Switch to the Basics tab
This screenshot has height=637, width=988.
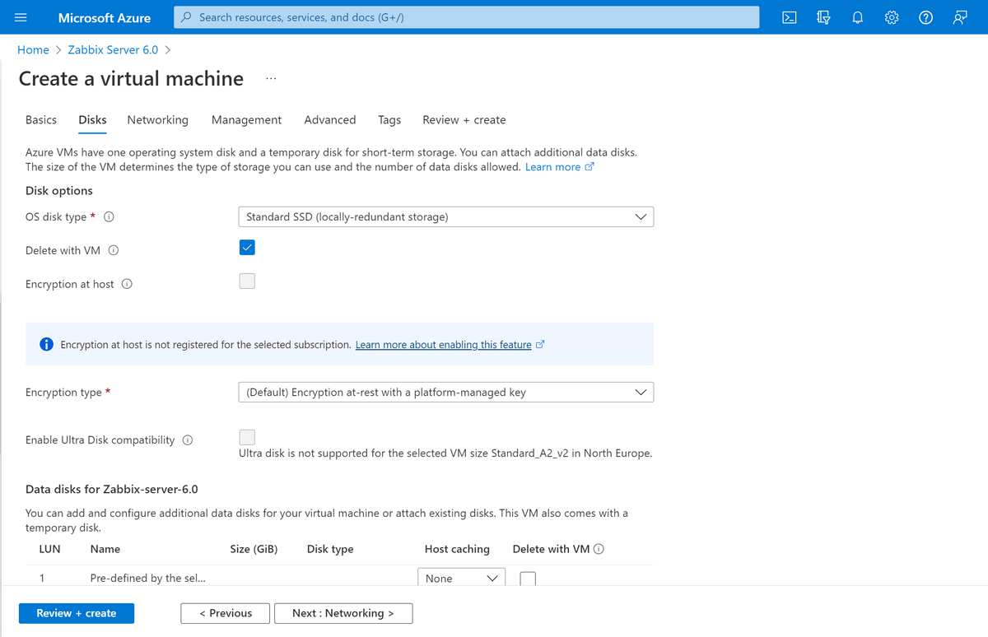tap(41, 120)
